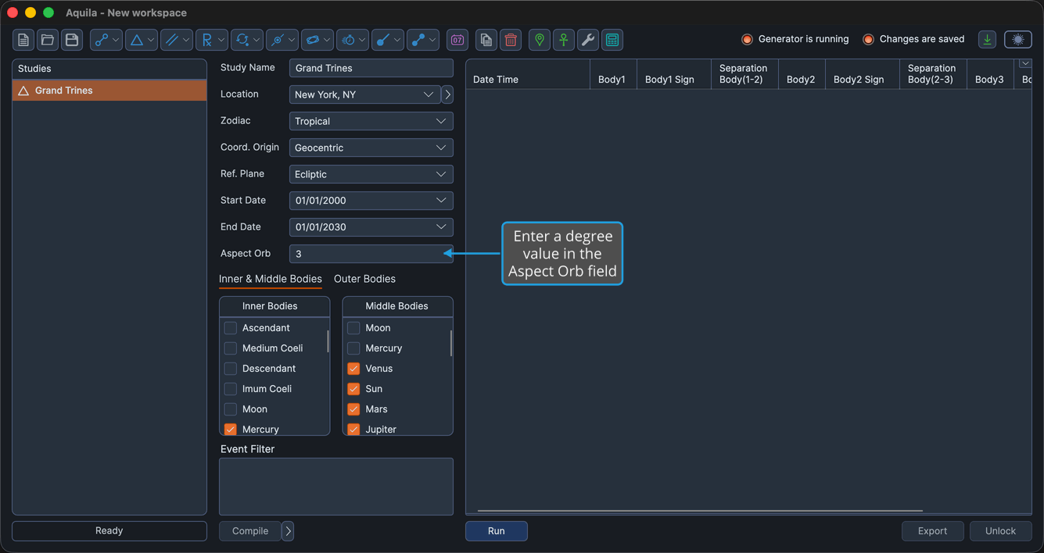Image resolution: width=1044 pixels, height=553 pixels.
Task: Click the red trash delete icon
Action: point(511,40)
